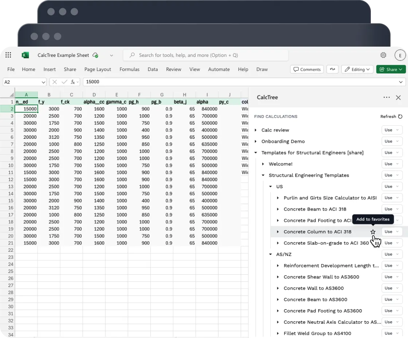The width and height of the screenshot is (408, 338).
Task: Open the account avatar E
Action: pyautogui.click(x=400, y=55)
